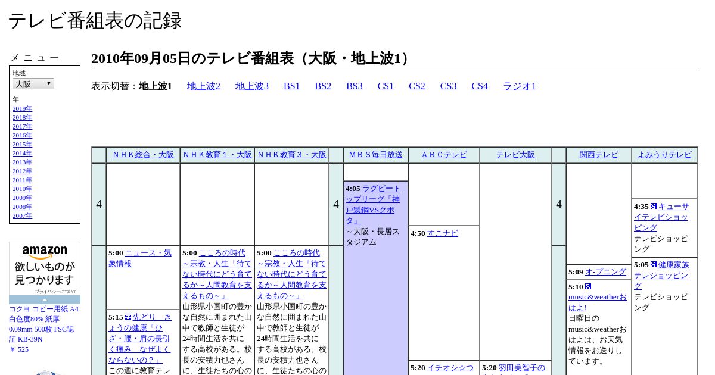This screenshot has width=715, height=375.
Task: Click the プライバシーについて ad privacy notice
Action: [x=56, y=292]
